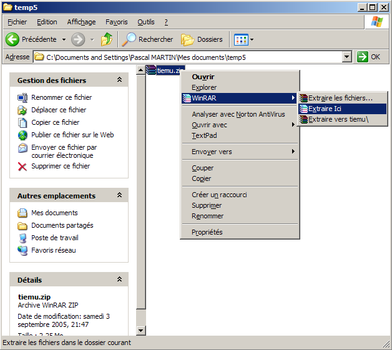Click the Copier ce fichier icon
This screenshot has width=392, height=350.
tap(22, 122)
